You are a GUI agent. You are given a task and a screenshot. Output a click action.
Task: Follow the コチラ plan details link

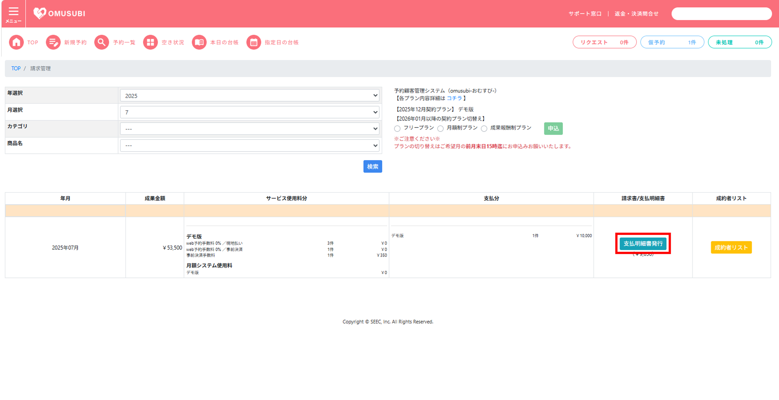[x=454, y=98]
